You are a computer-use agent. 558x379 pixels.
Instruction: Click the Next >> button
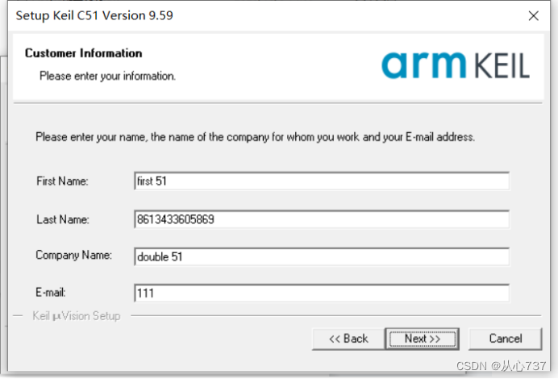point(422,339)
